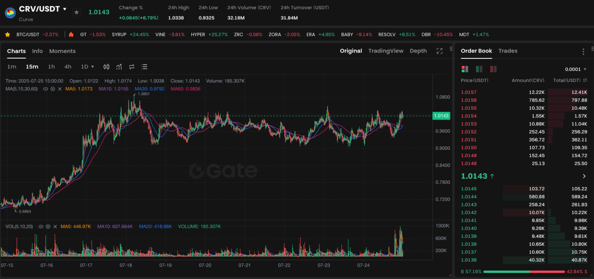Toggle the favorite star next to CRV/USDT
Viewport: 594px width, 279px height.
pos(77,12)
